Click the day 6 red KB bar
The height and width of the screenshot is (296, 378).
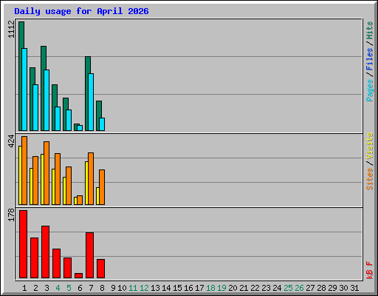tap(78, 275)
